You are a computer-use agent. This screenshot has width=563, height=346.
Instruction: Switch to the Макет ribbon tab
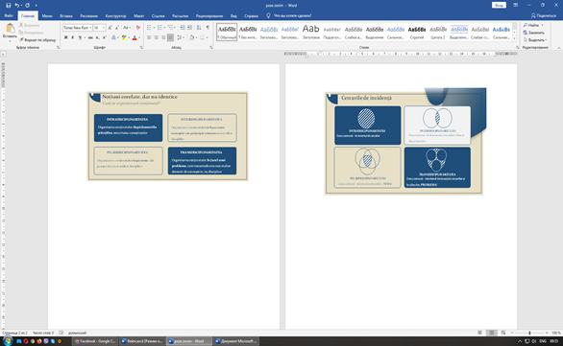138,15
